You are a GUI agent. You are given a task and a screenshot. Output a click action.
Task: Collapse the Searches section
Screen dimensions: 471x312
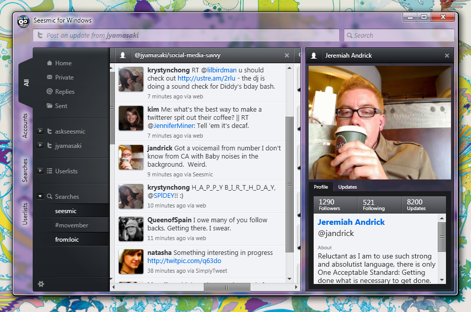click(x=40, y=196)
